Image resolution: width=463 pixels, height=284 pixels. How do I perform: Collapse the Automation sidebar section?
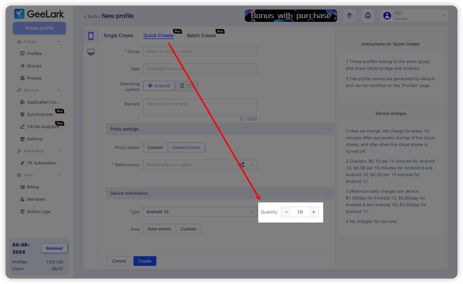coord(59,151)
